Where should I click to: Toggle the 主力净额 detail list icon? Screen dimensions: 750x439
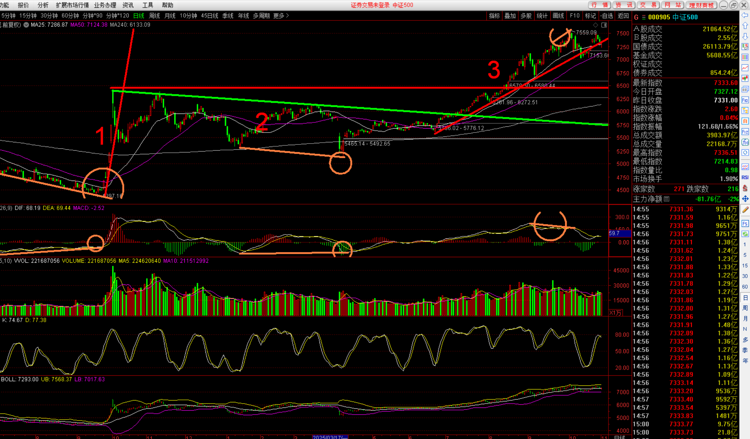coord(667,199)
